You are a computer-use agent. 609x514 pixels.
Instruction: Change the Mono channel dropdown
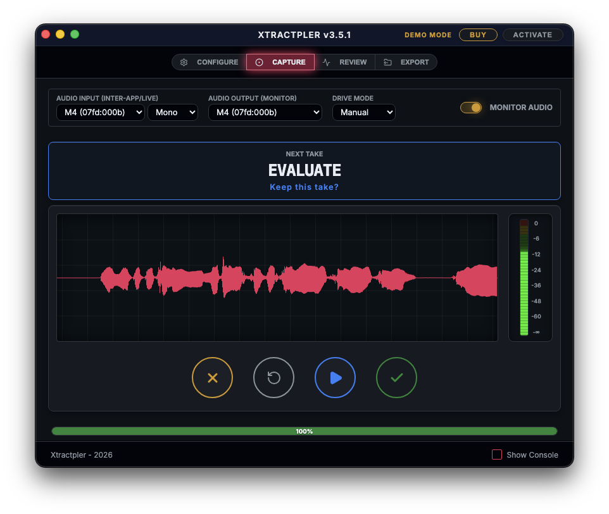click(x=172, y=112)
